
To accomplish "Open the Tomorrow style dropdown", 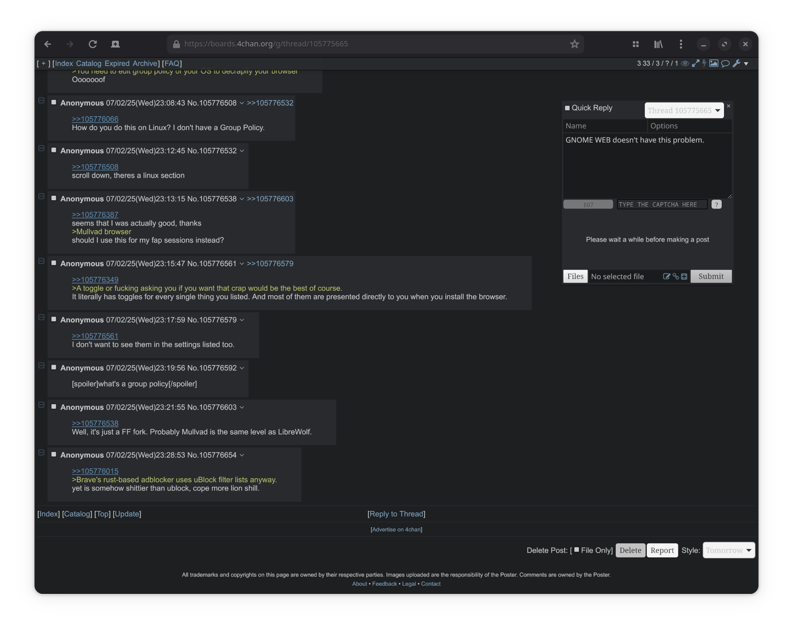I will tap(729, 550).
